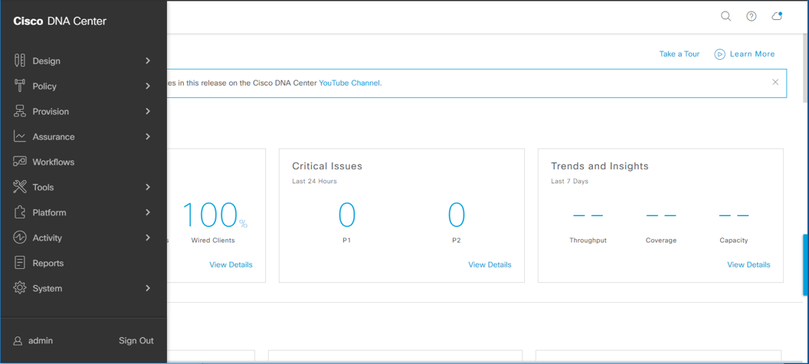Viewport: 809px width, 364px height.
Task: Click the System gear icon
Action: pyautogui.click(x=20, y=288)
